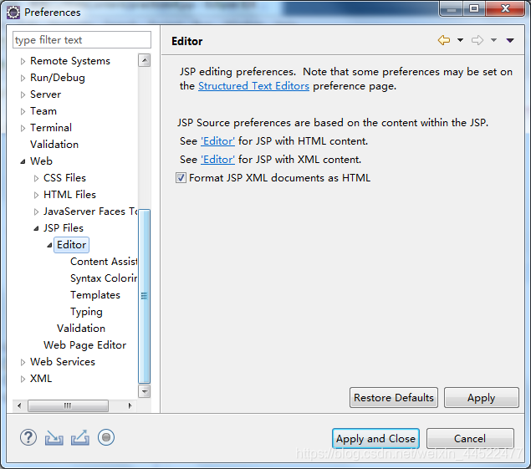Expand the CSS Files node
Screen dimensions: 531x469
tap(36, 178)
